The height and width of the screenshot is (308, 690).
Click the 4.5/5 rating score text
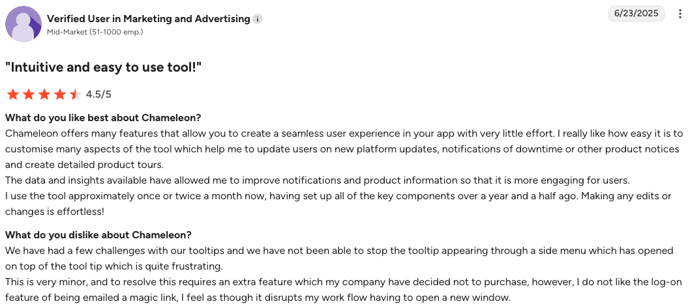tap(98, 94)
